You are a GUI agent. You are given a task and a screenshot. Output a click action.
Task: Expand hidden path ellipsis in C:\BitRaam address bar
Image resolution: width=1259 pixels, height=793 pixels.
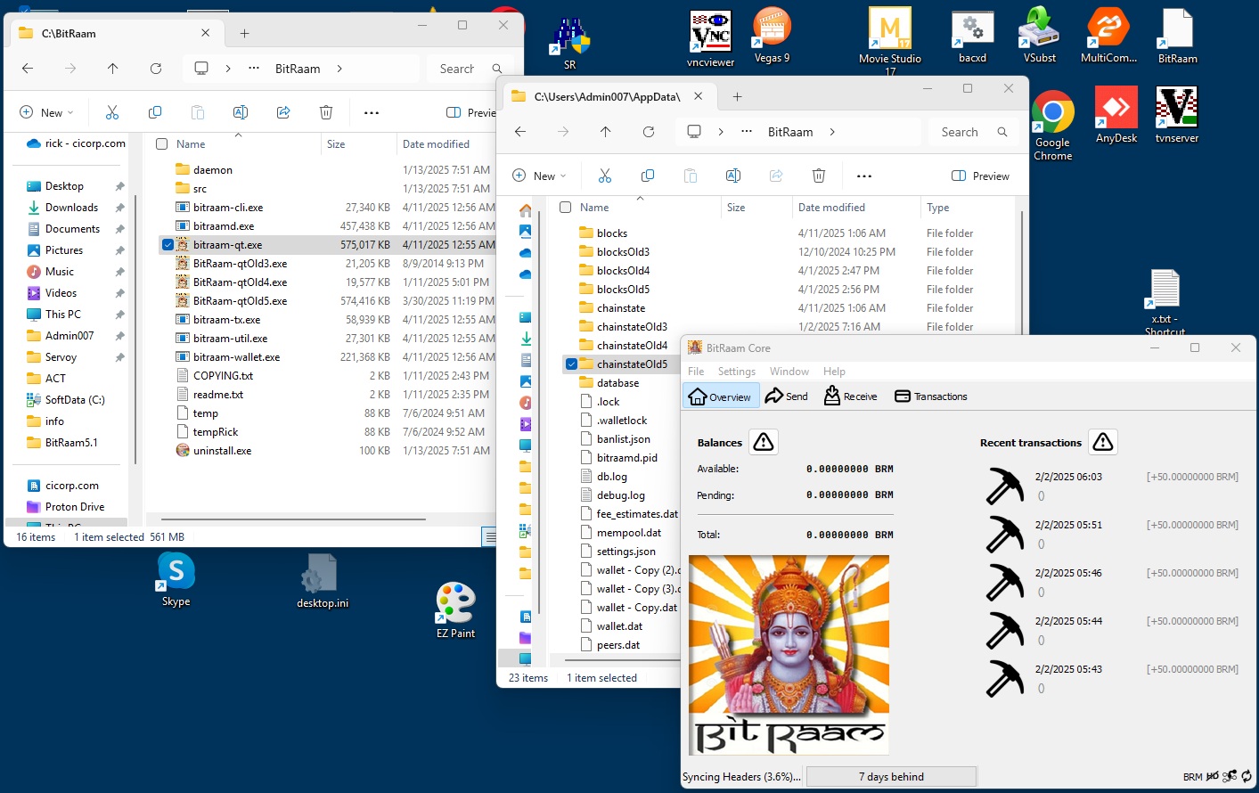(x=254, y=69)
